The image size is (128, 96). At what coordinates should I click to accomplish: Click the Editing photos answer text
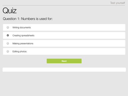[x=19, y=51]
